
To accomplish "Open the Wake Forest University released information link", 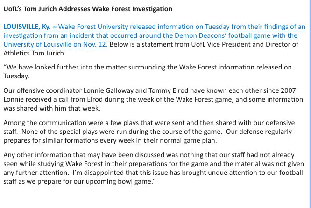I will coord(182,27).
